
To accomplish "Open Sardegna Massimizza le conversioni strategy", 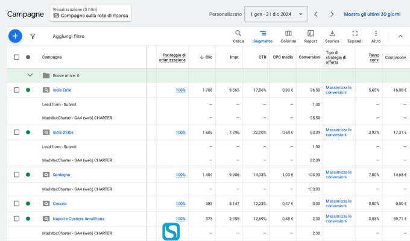I will click(x=339, y=175).
